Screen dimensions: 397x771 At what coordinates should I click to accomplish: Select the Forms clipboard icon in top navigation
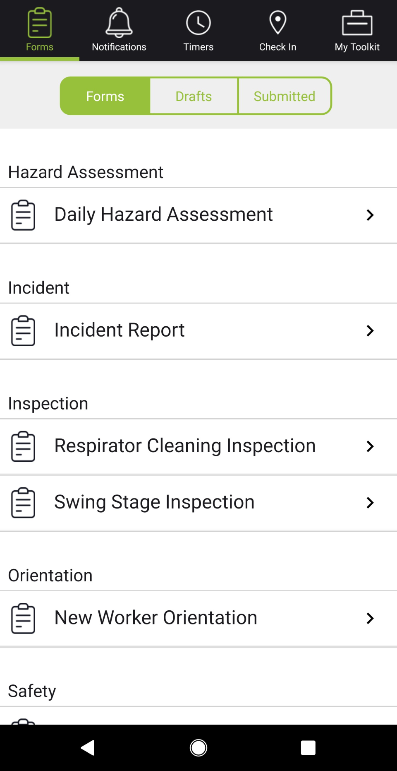[x=39, y=23]
